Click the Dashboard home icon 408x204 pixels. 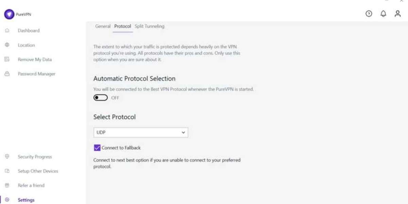coord(7,31)
